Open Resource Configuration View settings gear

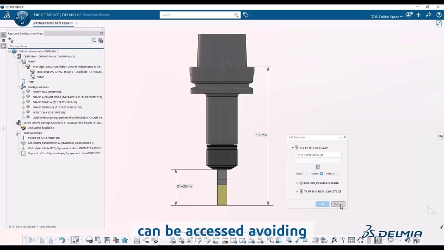(x=101, y=33)
